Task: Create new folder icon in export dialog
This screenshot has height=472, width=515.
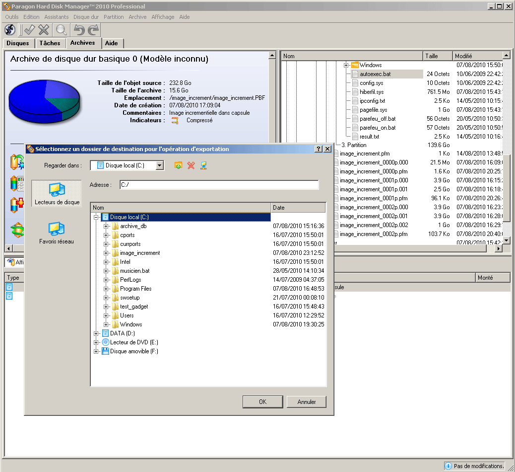Action: point(178,165)
